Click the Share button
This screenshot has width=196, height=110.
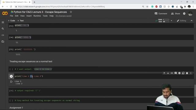pyautogui.click(x=175, y=13)
